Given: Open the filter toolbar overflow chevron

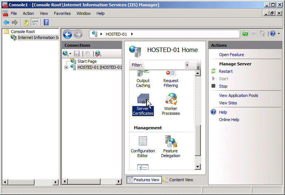Looking at the screenshot, I should 198,68.
